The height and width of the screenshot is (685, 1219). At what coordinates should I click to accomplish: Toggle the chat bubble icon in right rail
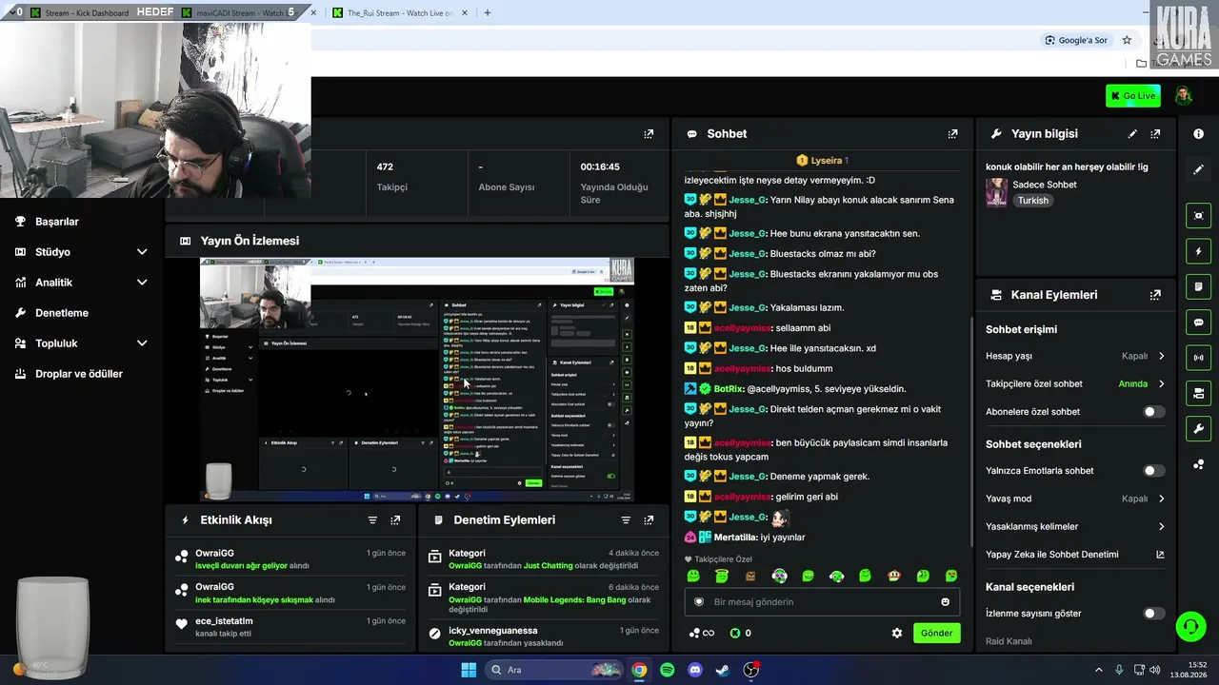[1198, 322]
